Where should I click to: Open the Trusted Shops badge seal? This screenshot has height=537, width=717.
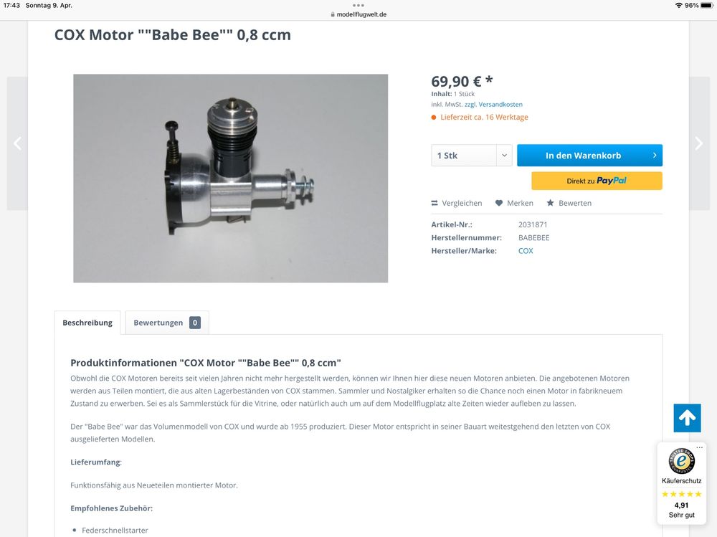[x=681, y=461]
